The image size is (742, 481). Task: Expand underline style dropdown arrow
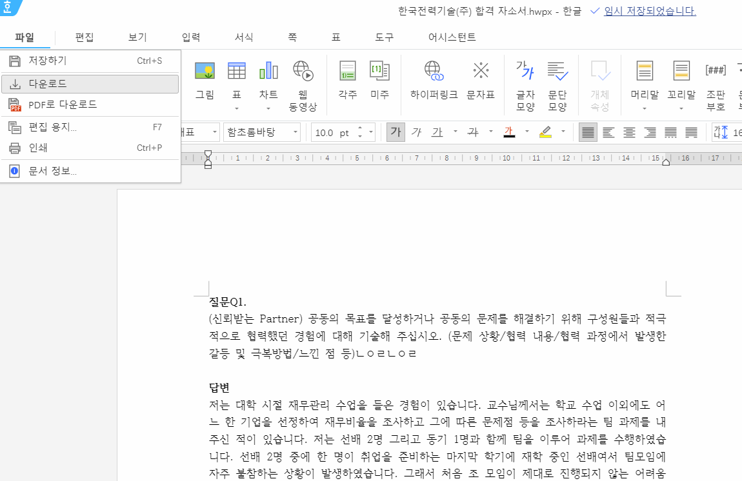pyautogui.click(x=456, y=132)
